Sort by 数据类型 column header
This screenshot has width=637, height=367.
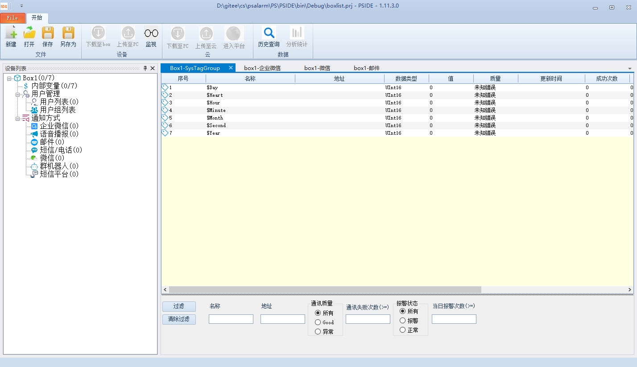click(406, 78)
